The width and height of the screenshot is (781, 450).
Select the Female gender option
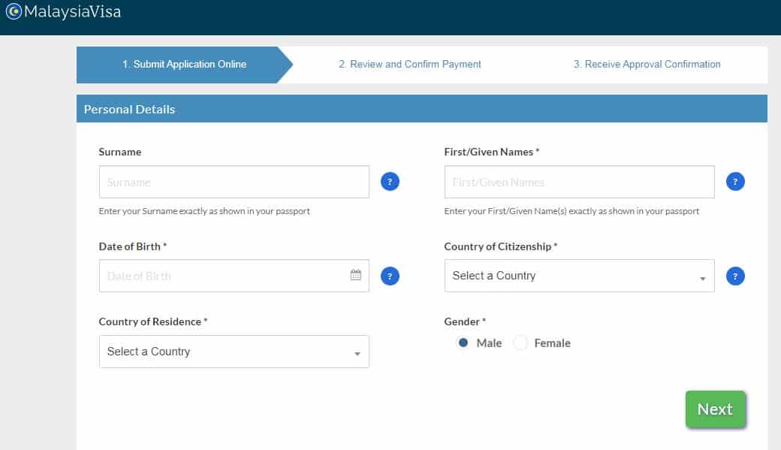click(520, 343)
